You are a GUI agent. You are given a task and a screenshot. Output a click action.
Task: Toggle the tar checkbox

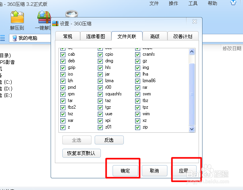63,101
